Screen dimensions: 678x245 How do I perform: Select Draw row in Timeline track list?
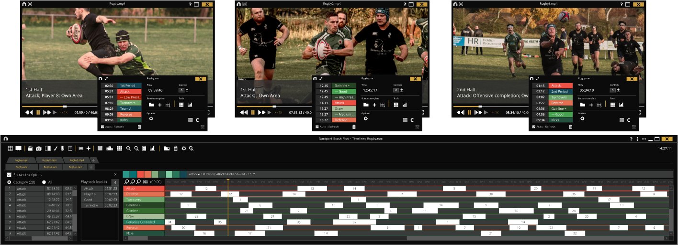point(144,216)
